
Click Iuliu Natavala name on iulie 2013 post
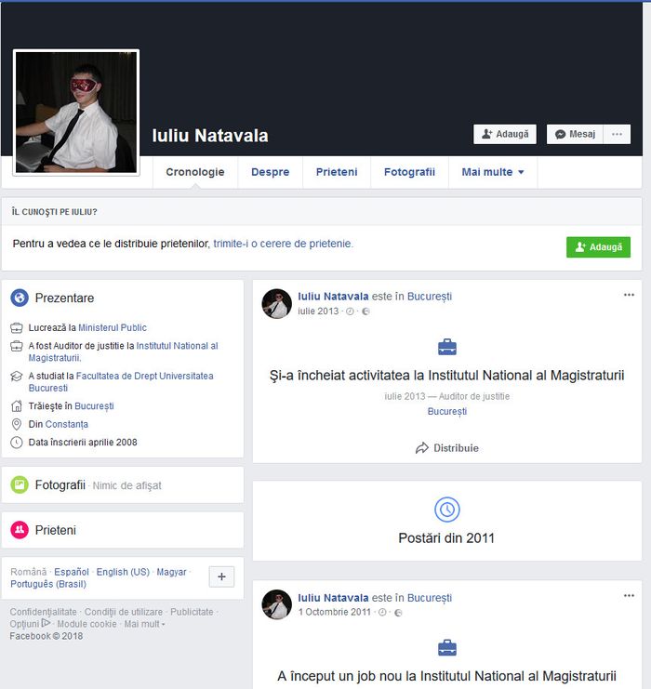tap(333, 297)
